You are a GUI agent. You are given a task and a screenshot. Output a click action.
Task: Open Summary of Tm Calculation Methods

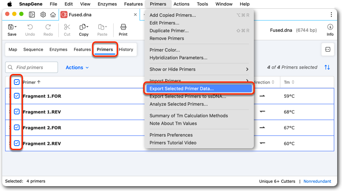(199, 116)
